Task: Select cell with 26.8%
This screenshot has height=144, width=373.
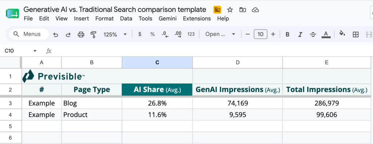Action: click(x=157, y=103)
